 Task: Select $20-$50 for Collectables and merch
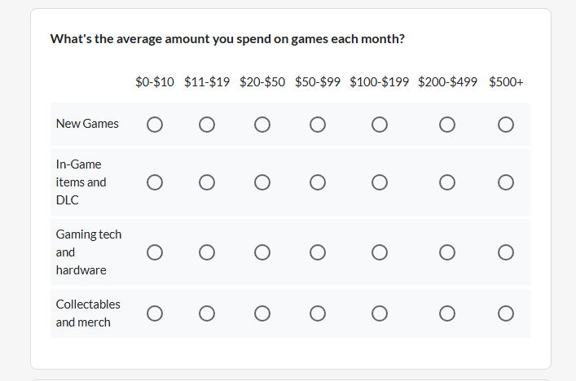(x=262, y=313)
